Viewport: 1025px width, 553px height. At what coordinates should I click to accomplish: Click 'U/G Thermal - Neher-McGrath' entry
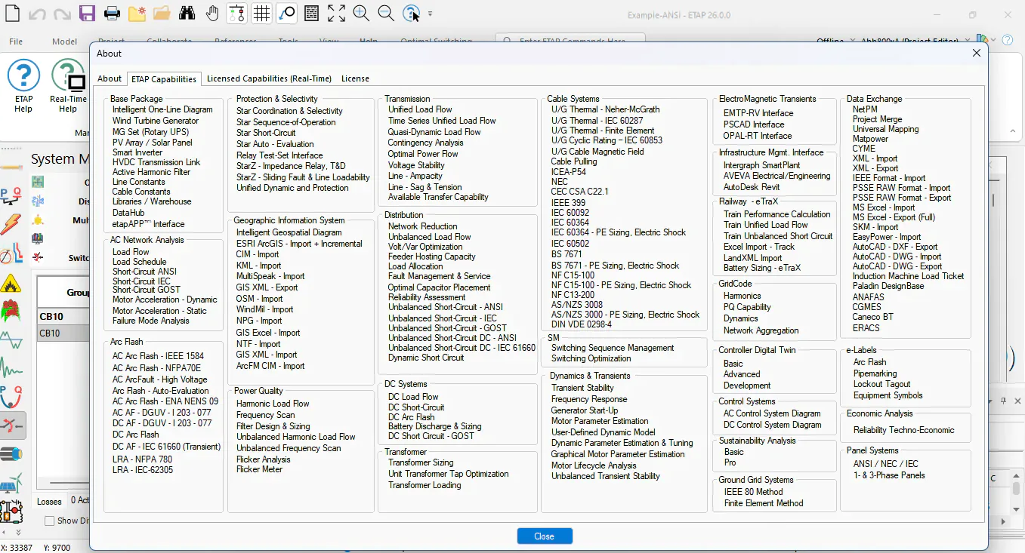606,109
